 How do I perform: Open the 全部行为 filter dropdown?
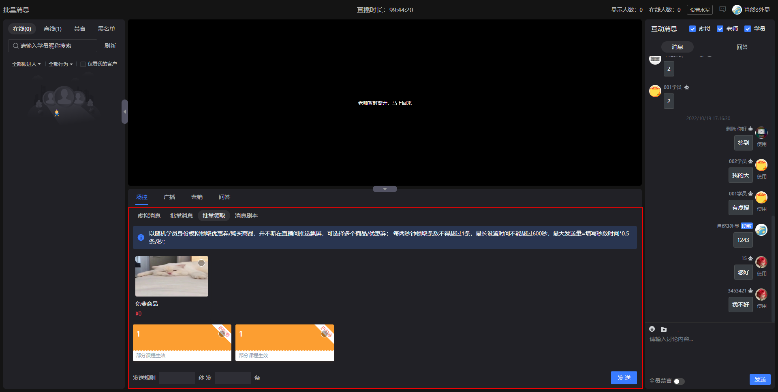click(61, 64)
